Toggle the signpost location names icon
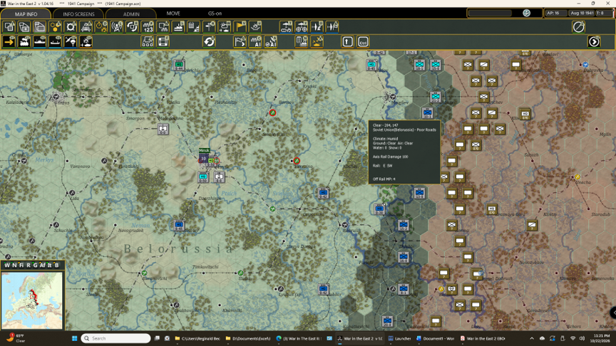616x346 pixels. pyautogui.click(x=210, y=27)
